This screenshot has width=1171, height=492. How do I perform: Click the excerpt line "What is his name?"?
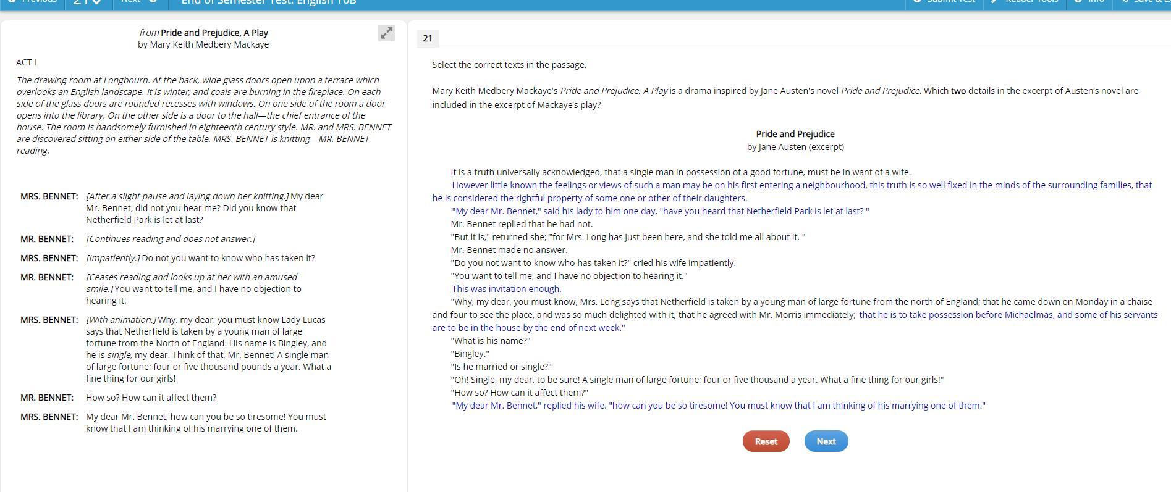pos(491,341)
